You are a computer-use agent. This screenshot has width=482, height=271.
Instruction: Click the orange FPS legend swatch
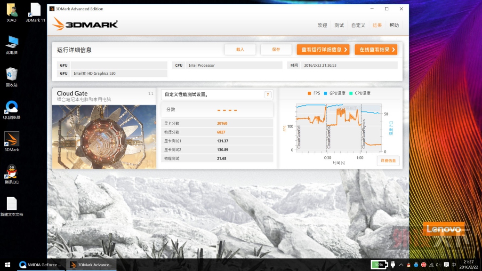point(309,93)
